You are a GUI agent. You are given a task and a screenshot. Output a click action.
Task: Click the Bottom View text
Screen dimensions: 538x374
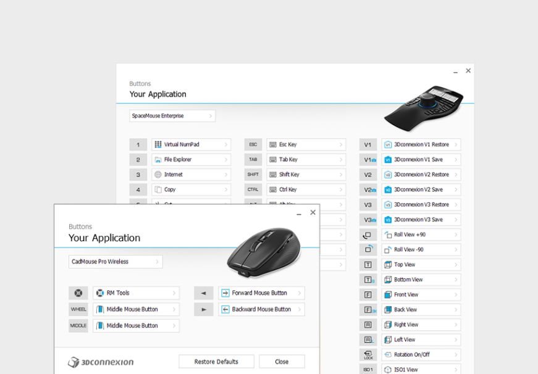[x=408, y=280]
